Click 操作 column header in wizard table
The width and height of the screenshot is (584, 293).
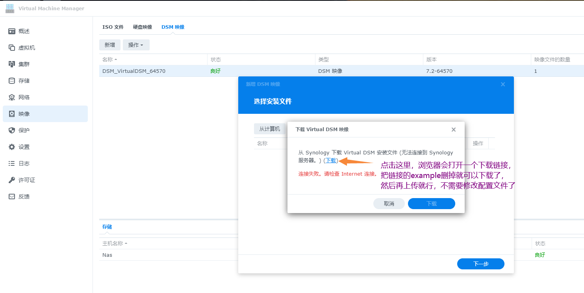coord(478,143)
